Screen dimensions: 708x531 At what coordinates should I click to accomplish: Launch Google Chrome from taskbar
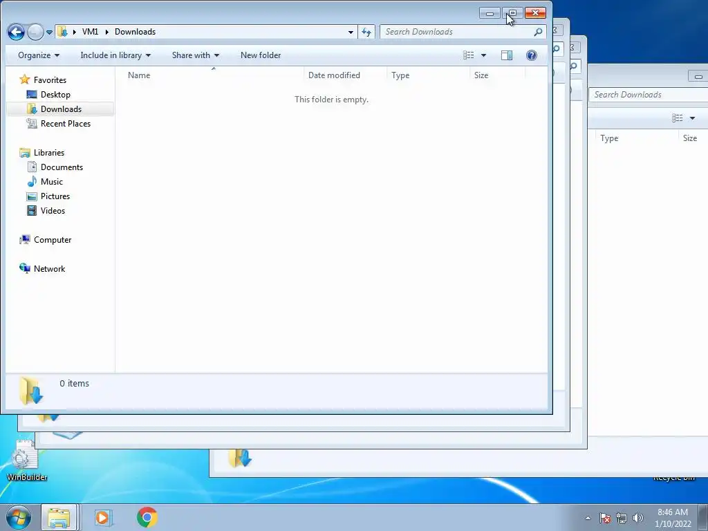tap(147, 517)
